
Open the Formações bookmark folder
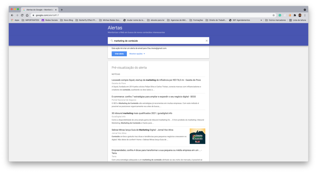click(196, 20)
